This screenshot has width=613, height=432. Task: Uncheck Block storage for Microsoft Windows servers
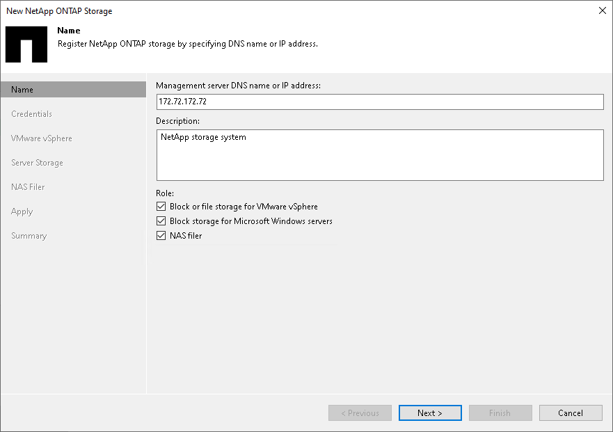coord(161,221)
